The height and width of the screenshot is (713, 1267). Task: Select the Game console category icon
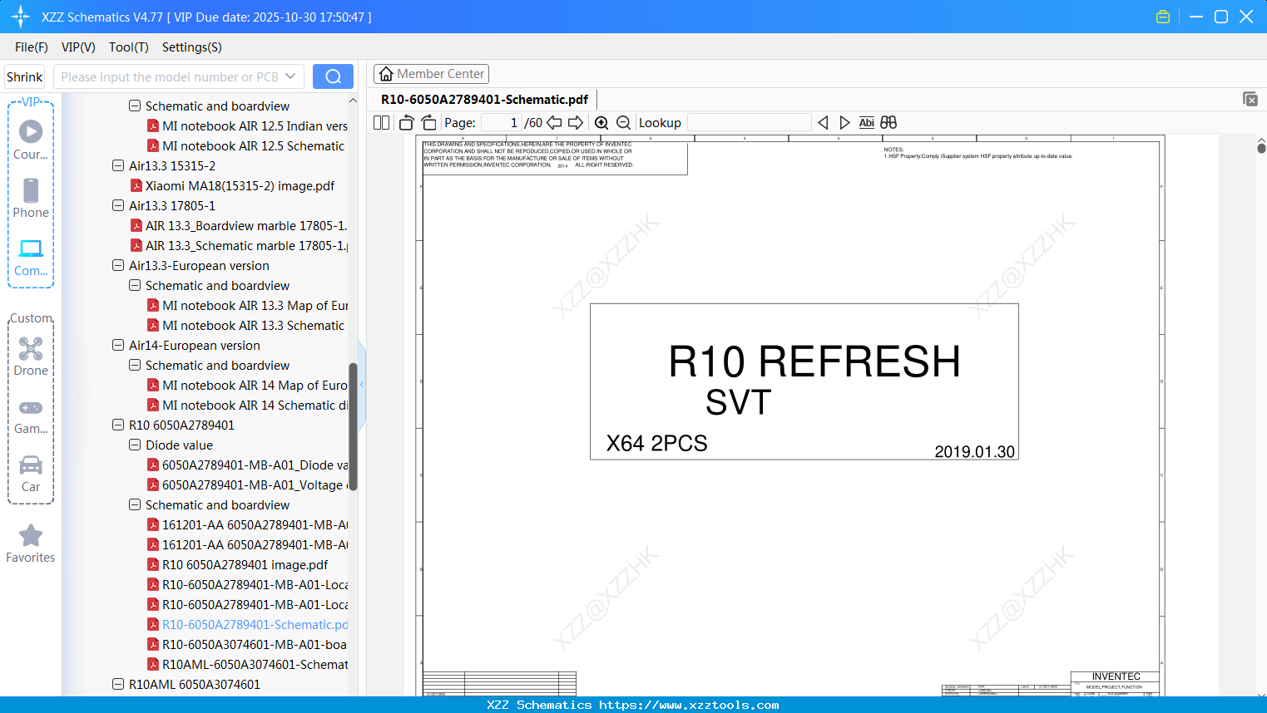click(31, 408)
